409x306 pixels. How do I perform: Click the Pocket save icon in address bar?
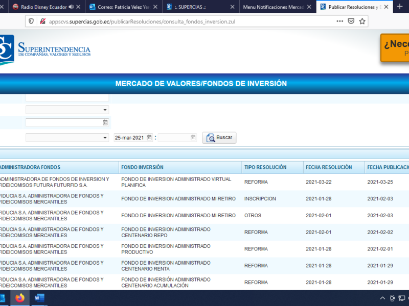coord(351,21)
